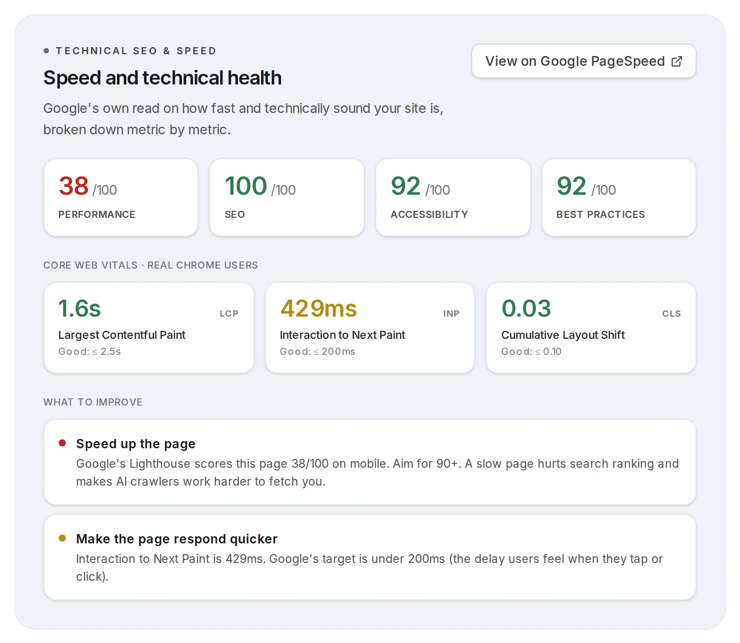740x643 pixels.
Task: Click the 1.6s Largest Contentful Paint card
Action: (x=149, y=328)
